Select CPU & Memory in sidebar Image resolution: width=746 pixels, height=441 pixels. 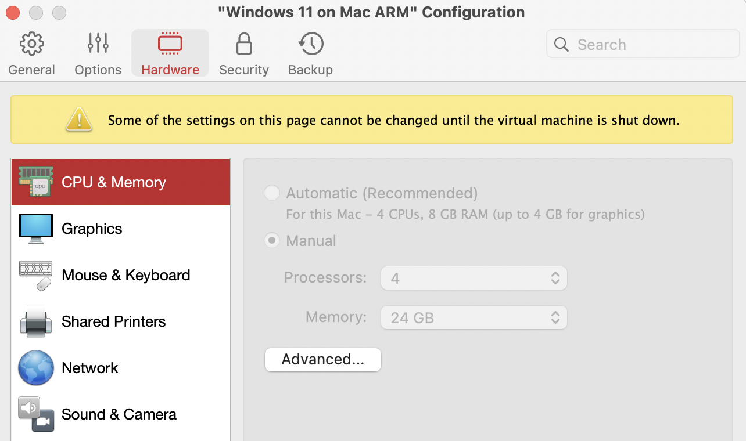coord(121,182)
